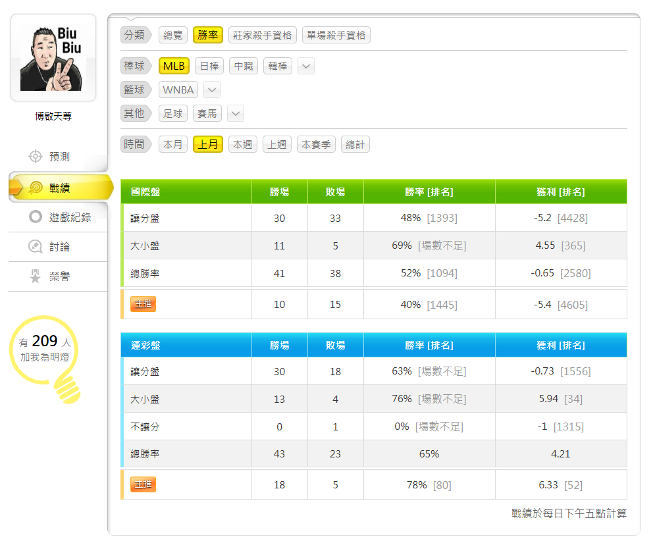Click the 時間 label tag
The height and width of the screenshot is (543, 653).
click(136, 145)
